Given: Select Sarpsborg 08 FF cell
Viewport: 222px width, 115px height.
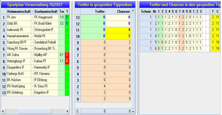Looking at the screenshot, I should 19,43.
